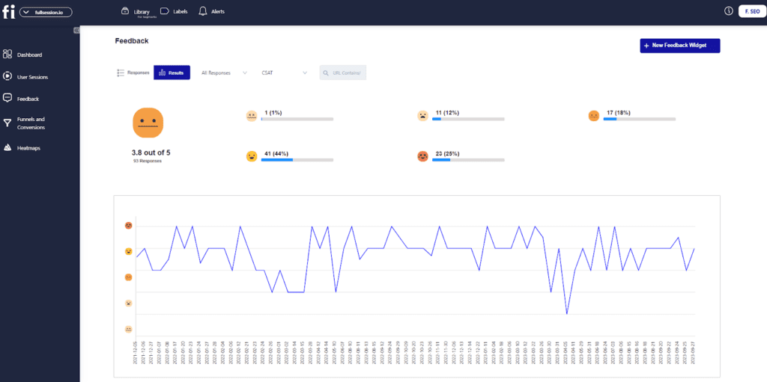Select Feedback in the sidebar menu
The width and height of the screenshot is (767, 382).
tap(28, 99)
